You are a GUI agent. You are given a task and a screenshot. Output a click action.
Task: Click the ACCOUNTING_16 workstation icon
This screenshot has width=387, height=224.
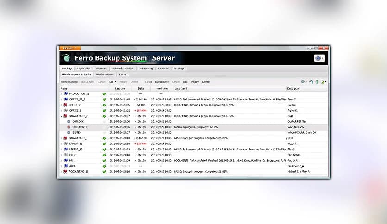pyautogui.click(x=65, y=171)
